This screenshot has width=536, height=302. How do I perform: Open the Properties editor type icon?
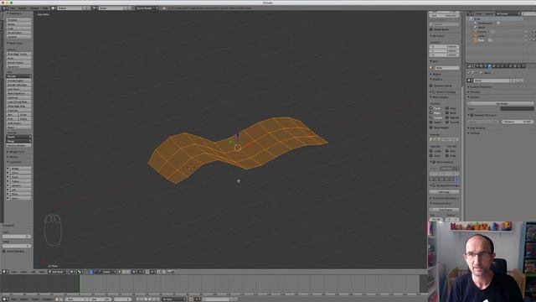(471, 65)
